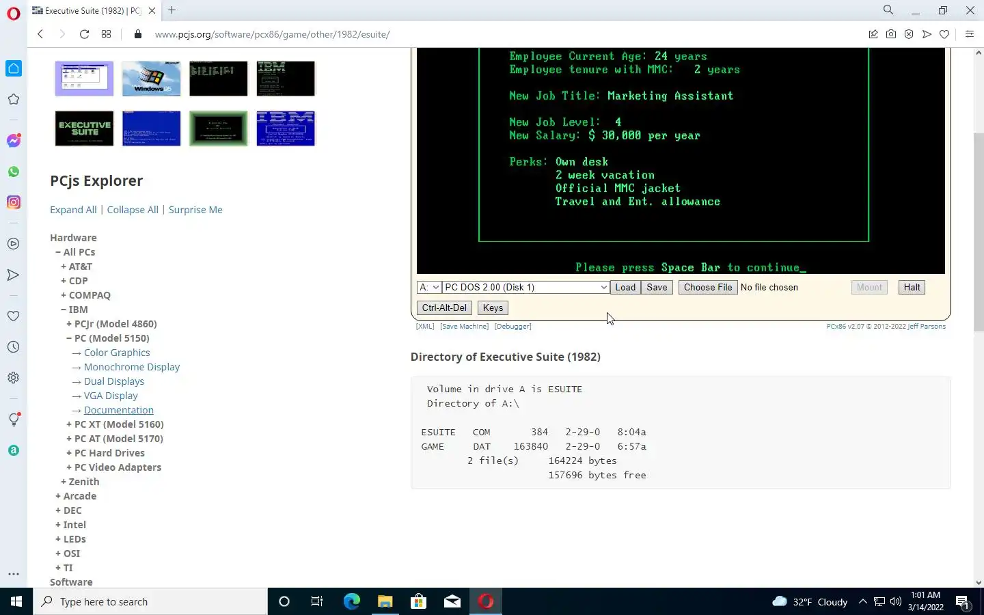Open the player icon in sidebar
This screenshot has width=984, height=615.
(14, 244)
